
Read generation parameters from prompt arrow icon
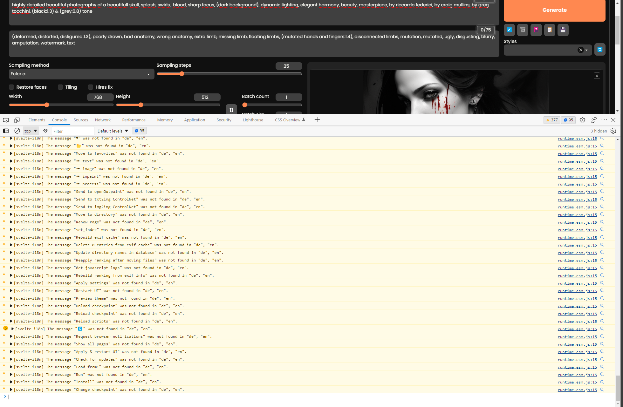509,30
